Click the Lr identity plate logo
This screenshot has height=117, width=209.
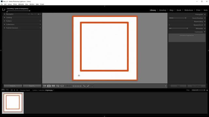click(4, 9)
